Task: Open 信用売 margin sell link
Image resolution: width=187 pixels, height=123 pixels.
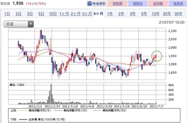Action: coord(178,3)
